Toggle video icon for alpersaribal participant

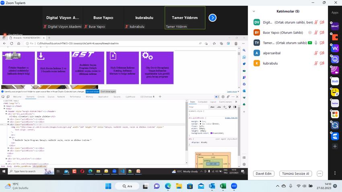322,53
